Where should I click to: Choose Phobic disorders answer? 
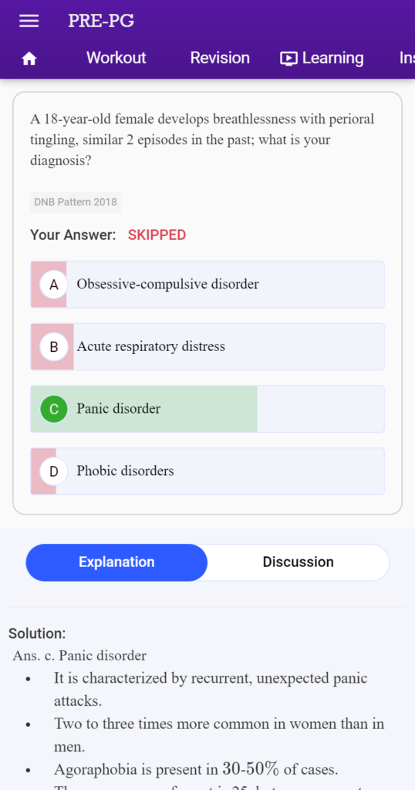[207, 471]
